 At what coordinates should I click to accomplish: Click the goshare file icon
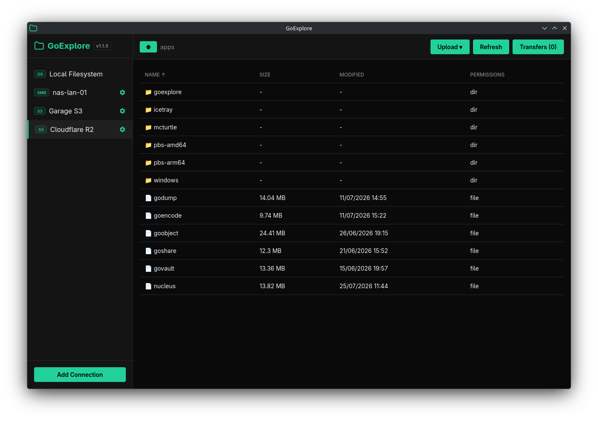(148, 251)
